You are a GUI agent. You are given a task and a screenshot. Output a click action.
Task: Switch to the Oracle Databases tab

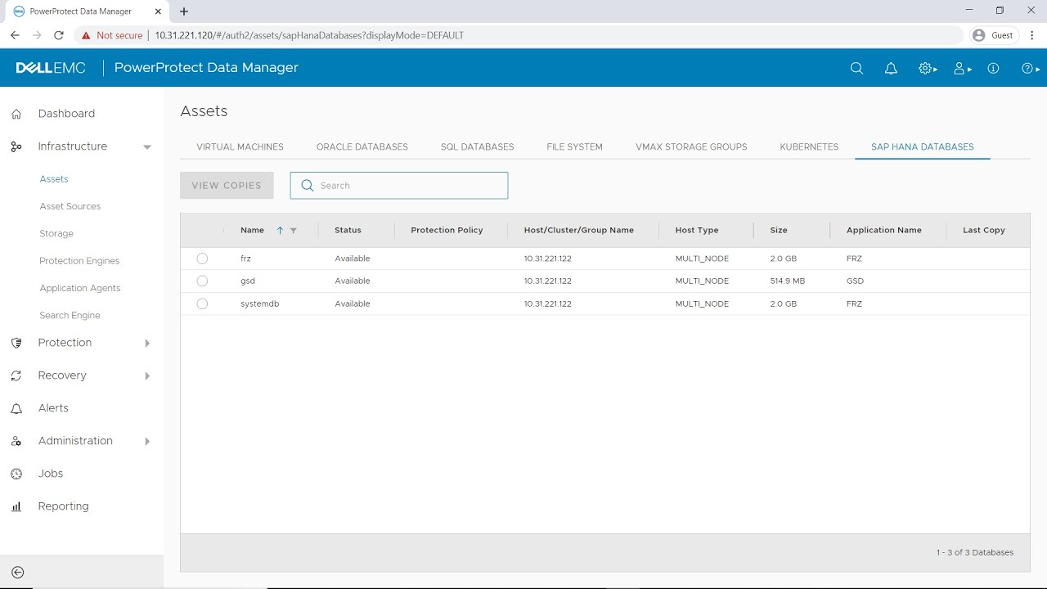(362, 147)
